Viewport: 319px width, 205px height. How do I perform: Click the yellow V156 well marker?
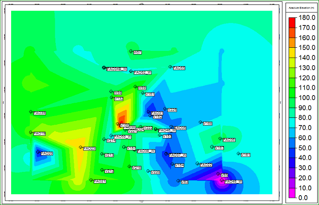pyautogui.click(x=118, y=124)
